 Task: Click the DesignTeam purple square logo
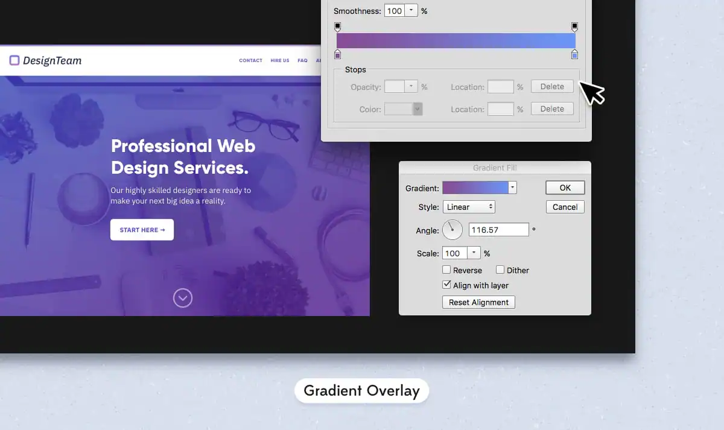pyautogui.click(x=14, y=60)
